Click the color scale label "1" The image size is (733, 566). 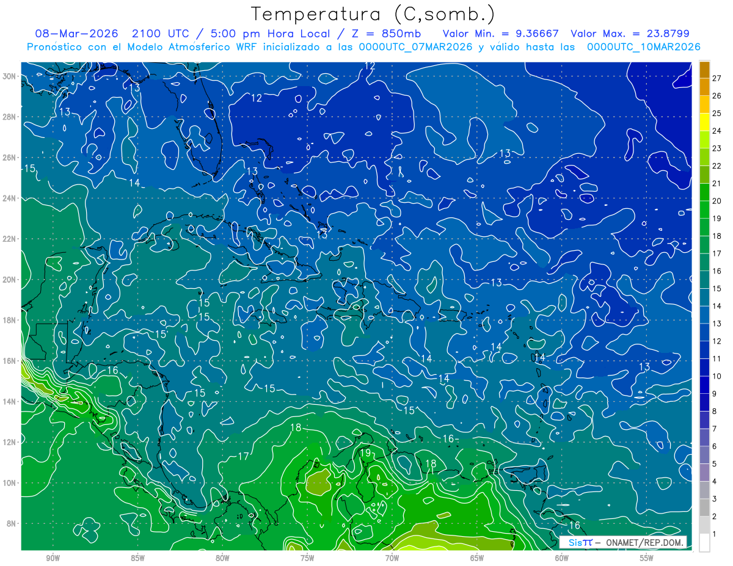pyautogui.click(x=715, y=534)
